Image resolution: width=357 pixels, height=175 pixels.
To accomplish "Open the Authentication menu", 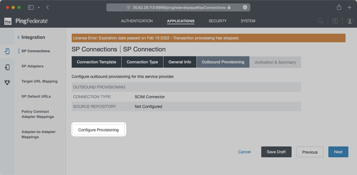I will tap(137, 21).
